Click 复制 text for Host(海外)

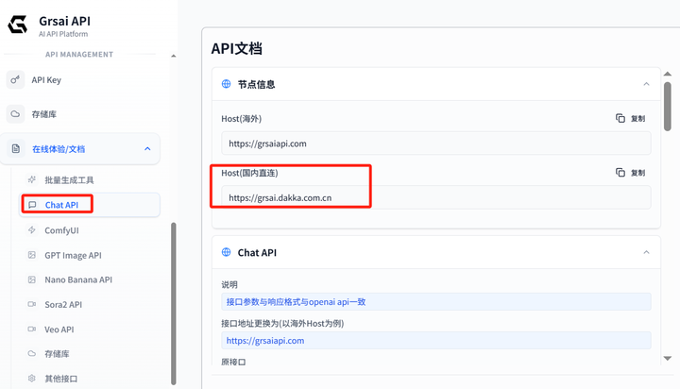point(637,118)
